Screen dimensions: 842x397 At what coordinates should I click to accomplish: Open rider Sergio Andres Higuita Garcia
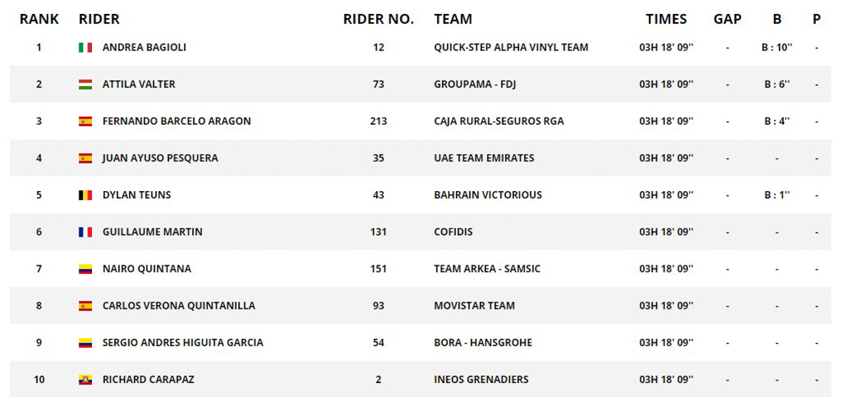pos(183,343)
